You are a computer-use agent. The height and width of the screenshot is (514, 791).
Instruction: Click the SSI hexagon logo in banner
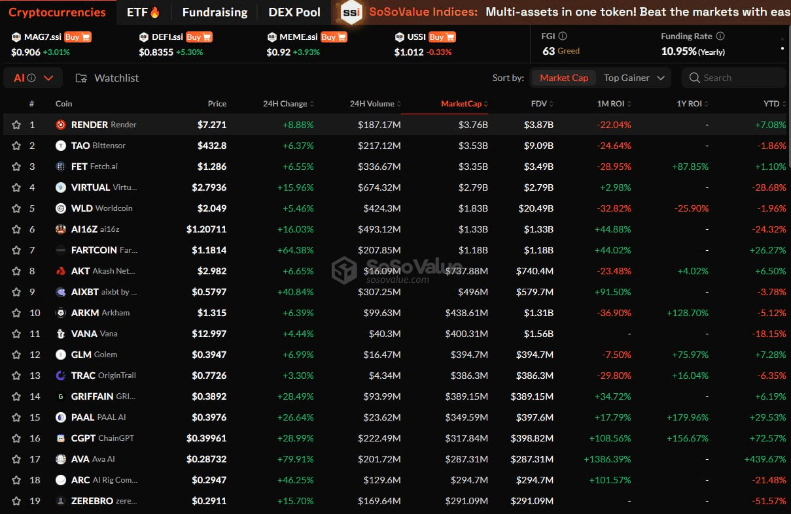pos(351,12)
